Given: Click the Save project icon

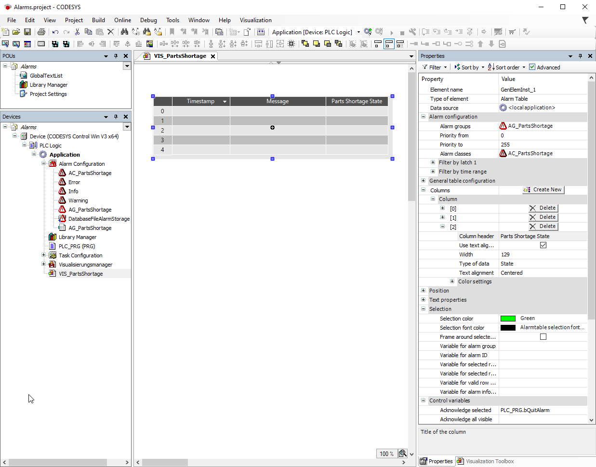Looking at the screenshot, I should [27, 32].
